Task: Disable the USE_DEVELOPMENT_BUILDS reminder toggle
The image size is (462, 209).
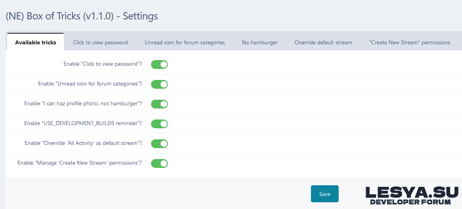Action: click(x=159, y=124)
